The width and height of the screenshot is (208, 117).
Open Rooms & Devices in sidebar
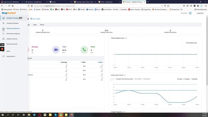(x=12, y=44)
